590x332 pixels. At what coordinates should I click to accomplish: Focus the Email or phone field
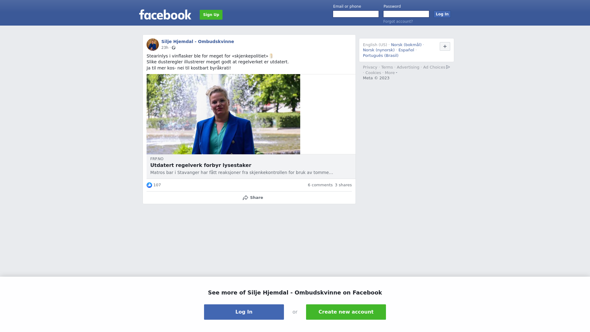pyautogui.click(x=356, y=14)
